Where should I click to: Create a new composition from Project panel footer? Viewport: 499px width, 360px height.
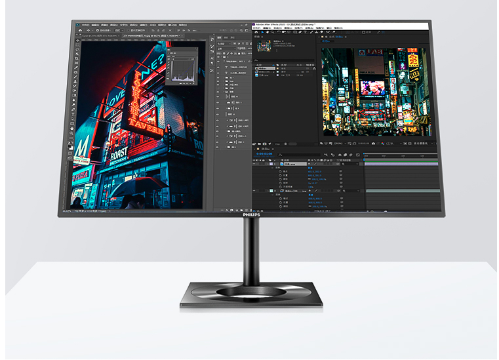[x=264, y=144]
